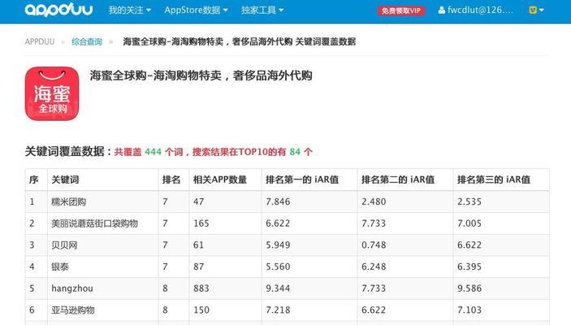Click the 排名第一的 iAR值 header
The width and height of the screenshot is (571, 325).
pyautogui.click(x=302, y=180)
